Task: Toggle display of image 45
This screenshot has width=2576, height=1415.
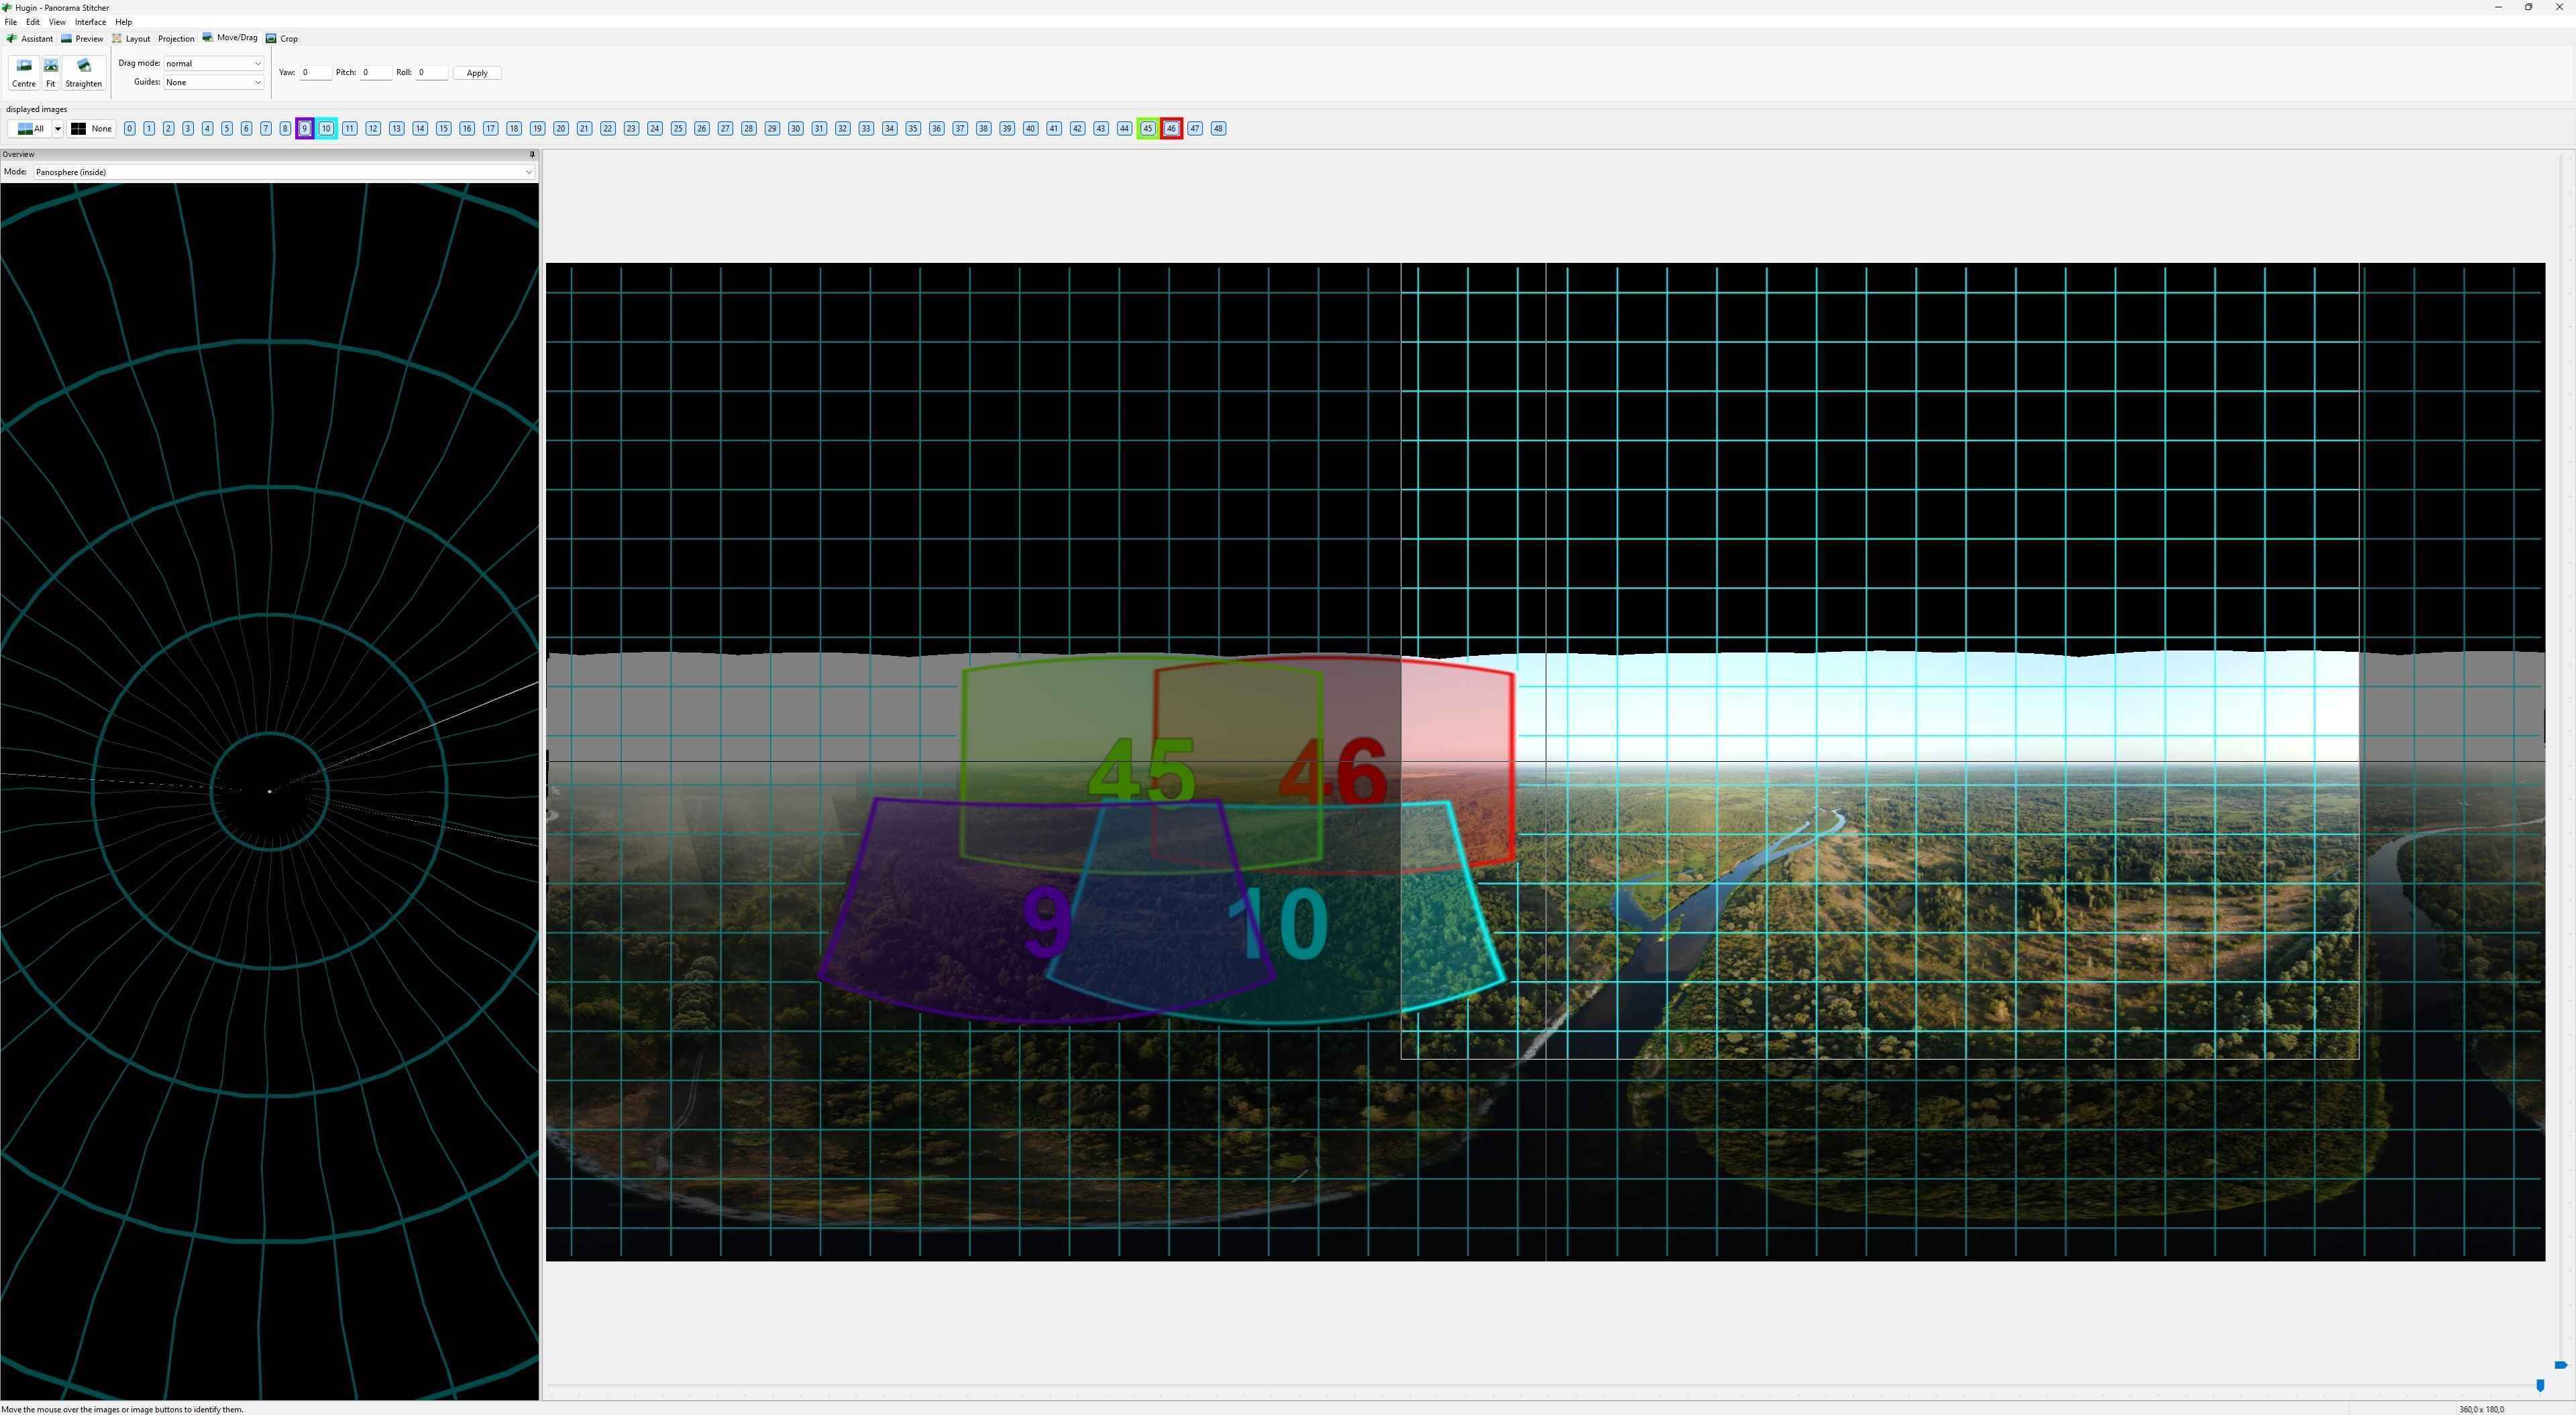Action: pyautogui.click(x=1147, y=129)
